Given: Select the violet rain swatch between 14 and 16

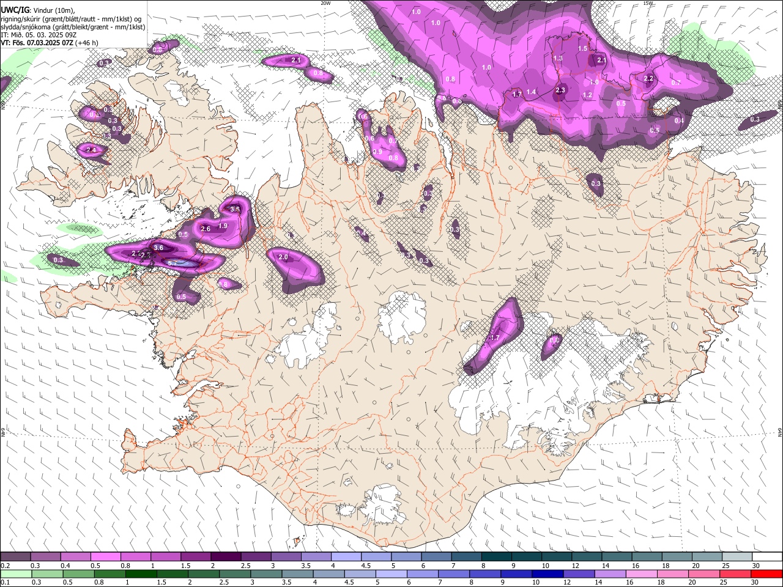Looking at the screenshot, I should [609, 574].
